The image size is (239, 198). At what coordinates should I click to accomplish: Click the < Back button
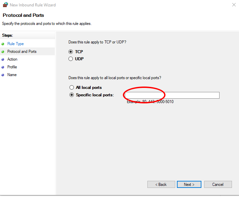(161, 185)
